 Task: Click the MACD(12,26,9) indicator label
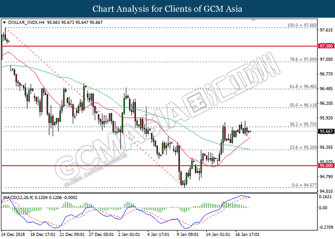tap(18, 198)
